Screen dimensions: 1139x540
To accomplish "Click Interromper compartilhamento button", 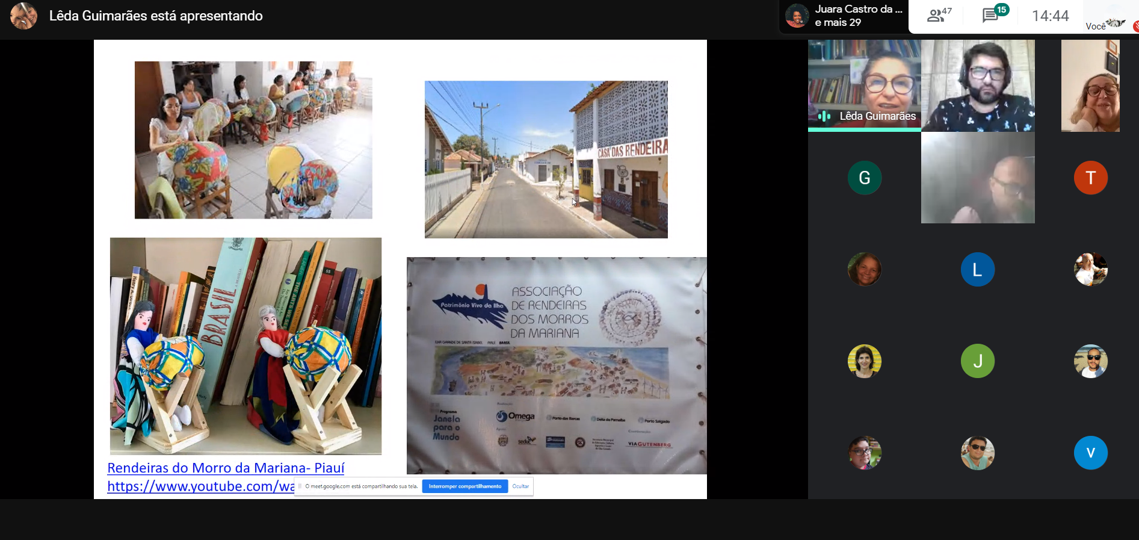I will (x=465, y=486).
